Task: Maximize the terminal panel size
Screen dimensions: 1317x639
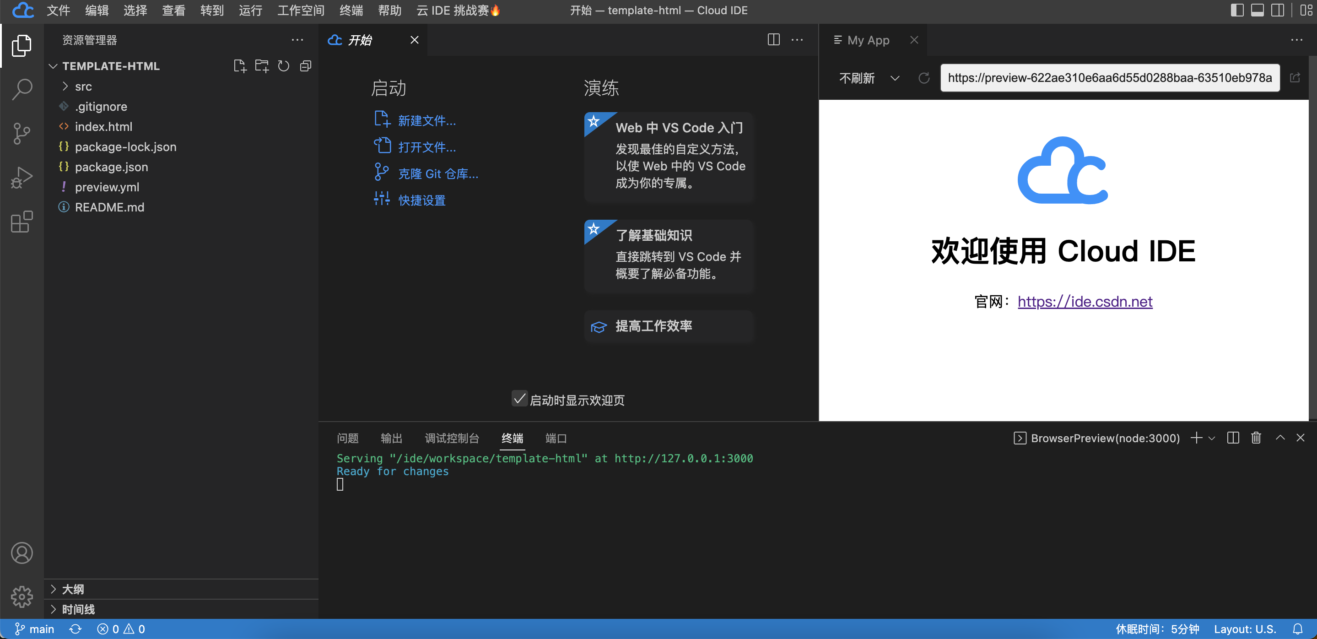Action: tap(1280, 438)
